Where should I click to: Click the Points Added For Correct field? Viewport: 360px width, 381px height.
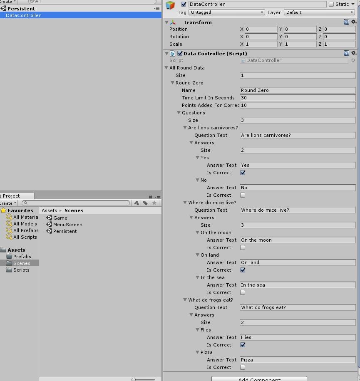coord(298,105)
